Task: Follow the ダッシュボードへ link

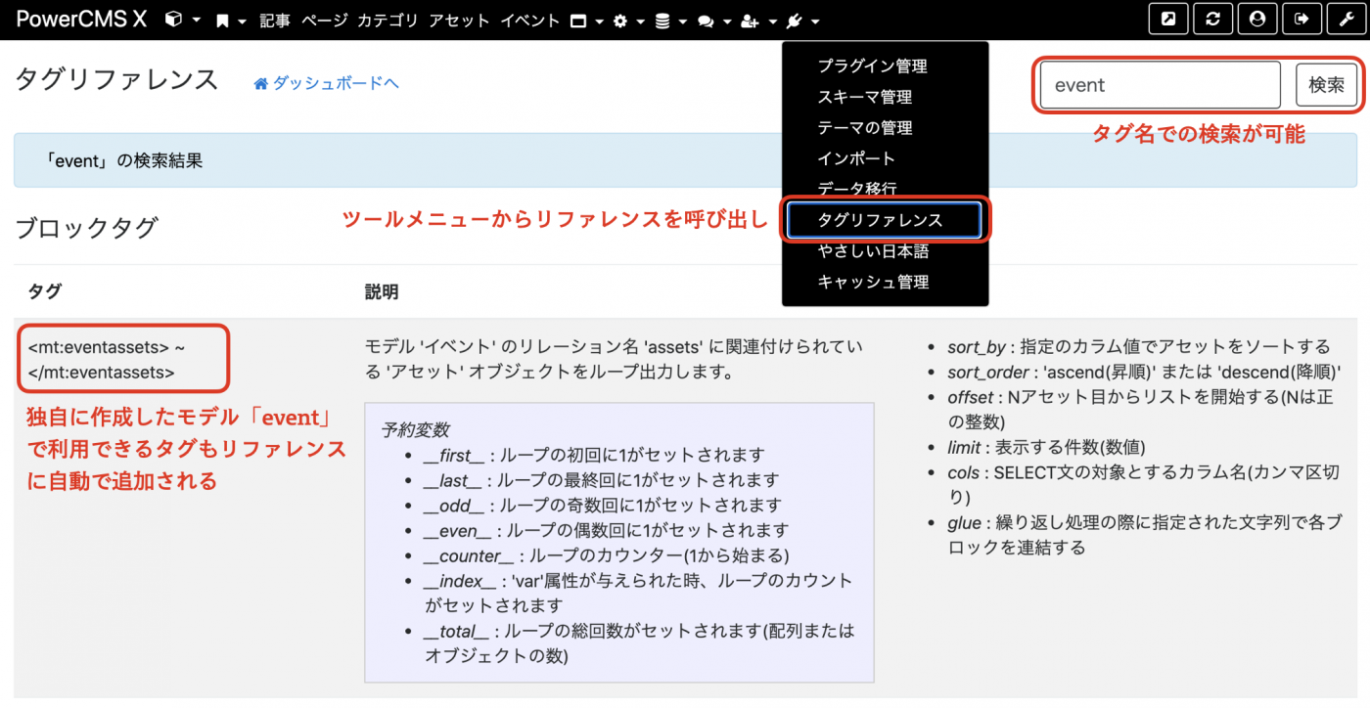Action: point(335,84)
